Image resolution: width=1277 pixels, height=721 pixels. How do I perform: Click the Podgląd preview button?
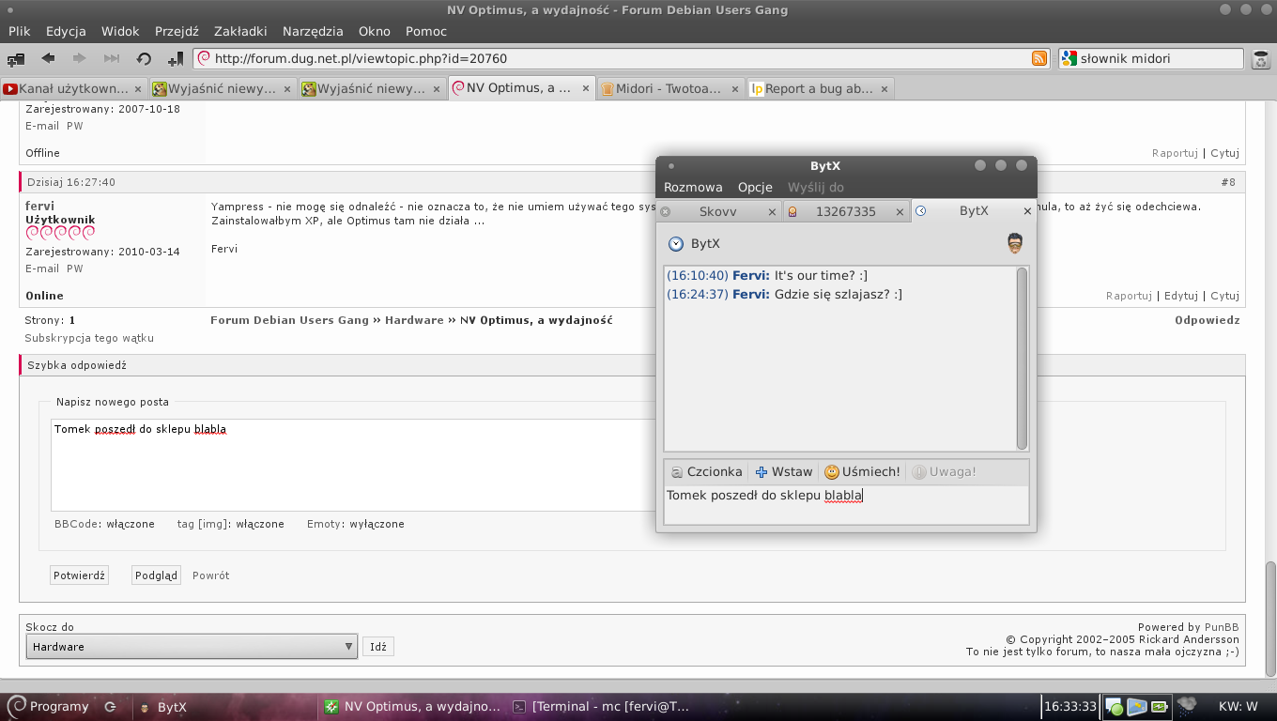pyautogui.click(x=156, y=575)
